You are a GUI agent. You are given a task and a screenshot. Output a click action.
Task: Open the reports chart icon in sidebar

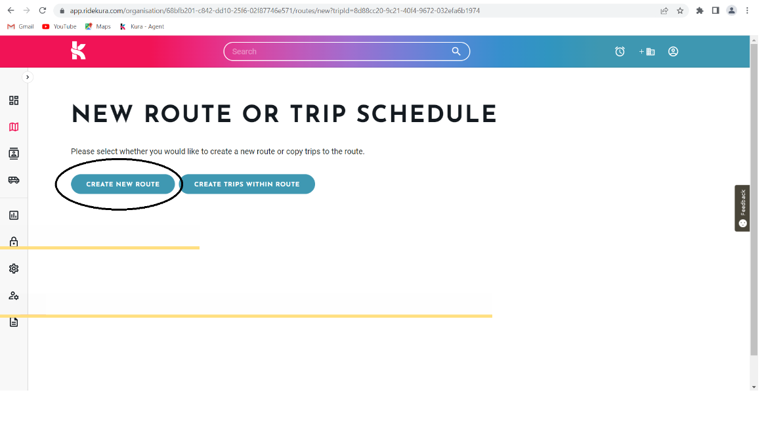pyautogui.click(x=14, y=215)
